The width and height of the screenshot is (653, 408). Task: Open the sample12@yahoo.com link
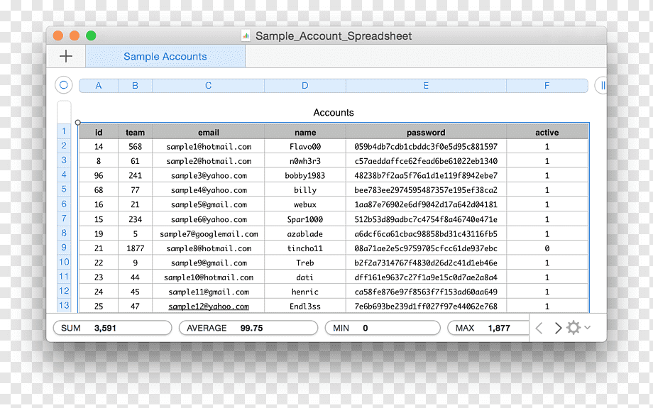209,307
